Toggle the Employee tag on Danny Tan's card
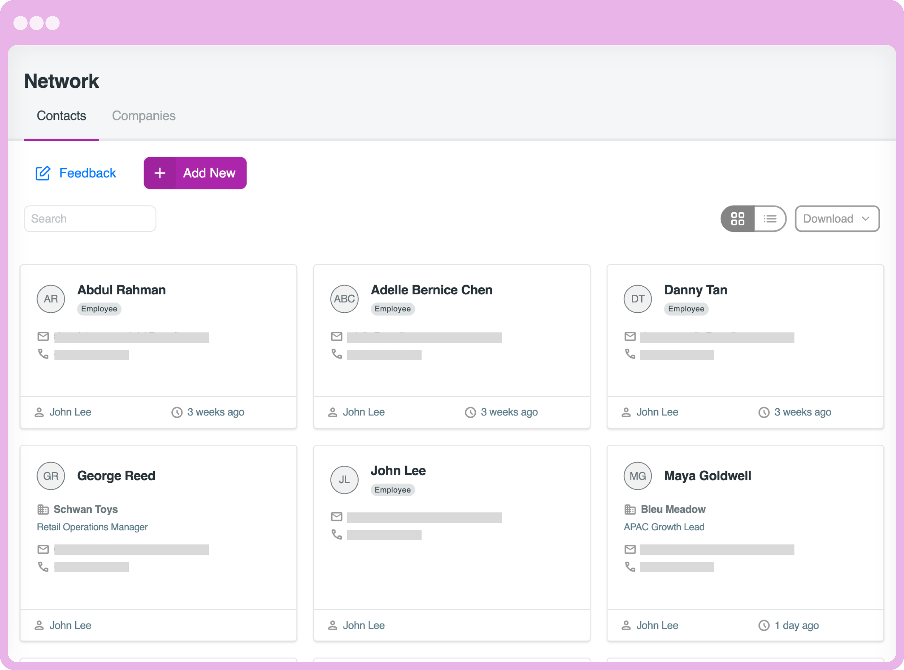 pyautogui.click(x=686, y=309)
